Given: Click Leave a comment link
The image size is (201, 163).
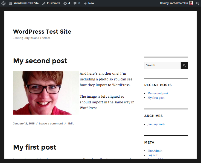Looking at the screenshot, I should pyautogui.click(x=51, y=124).
